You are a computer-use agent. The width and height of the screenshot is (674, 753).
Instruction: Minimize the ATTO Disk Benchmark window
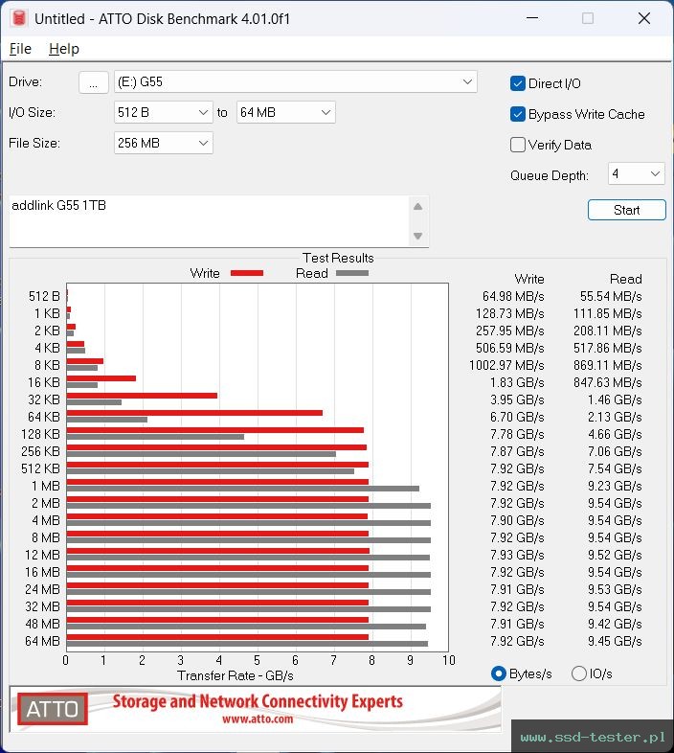coord(532,18)
